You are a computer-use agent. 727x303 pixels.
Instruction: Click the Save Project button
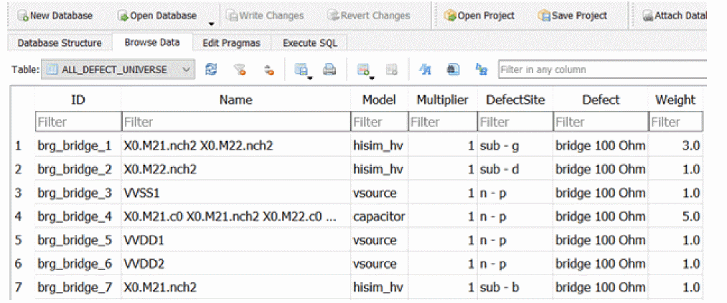click(x=572, y=15)
